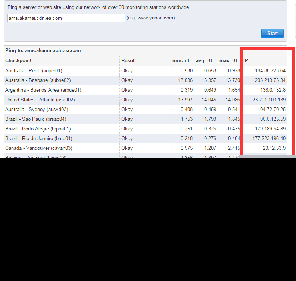Click avg. rtt value 0.653

(210, 71)
